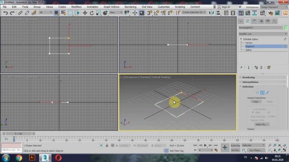Click the Redo arrow in the main toolbar

12,13
